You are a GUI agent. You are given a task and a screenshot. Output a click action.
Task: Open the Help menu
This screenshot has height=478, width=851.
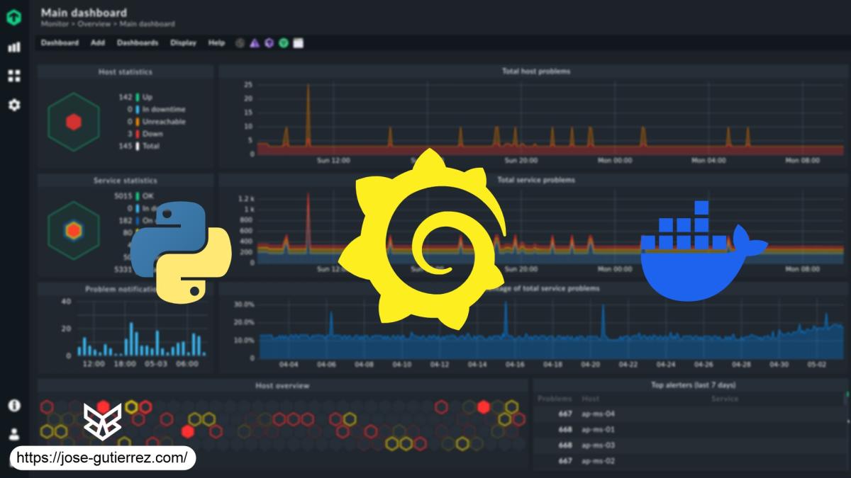pyautogui.click(x=216, y=42)
